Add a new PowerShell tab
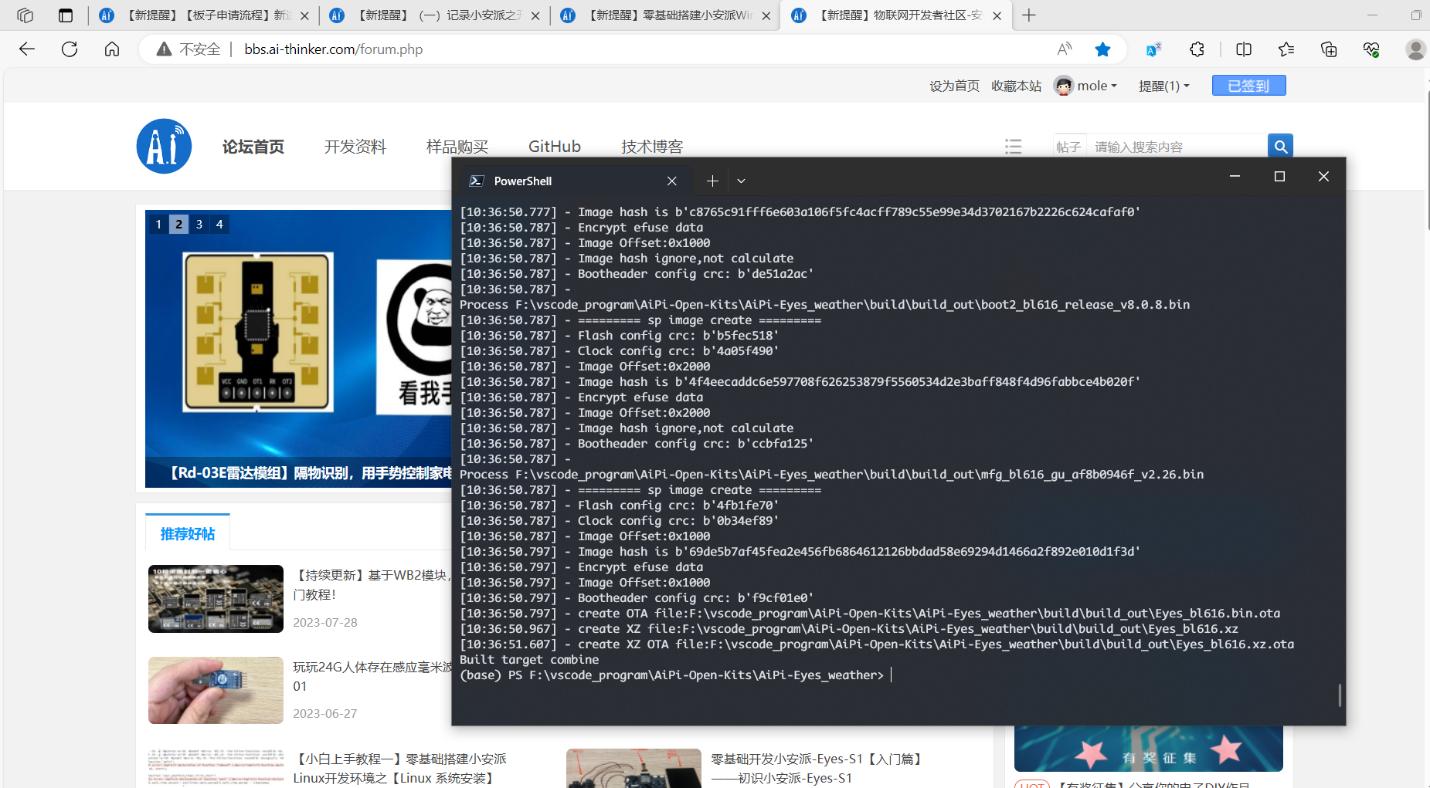The image size is (1430, 788). [x=712, y=181]
